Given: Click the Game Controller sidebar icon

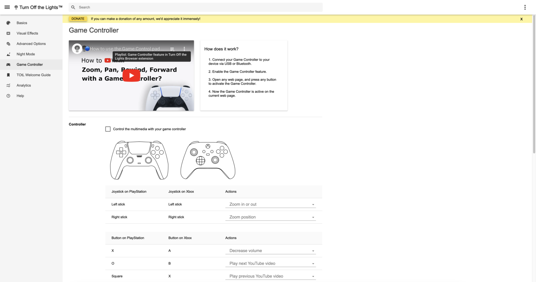Looking at the screenshot, I should pyautogui.click(x=8, y=64).
